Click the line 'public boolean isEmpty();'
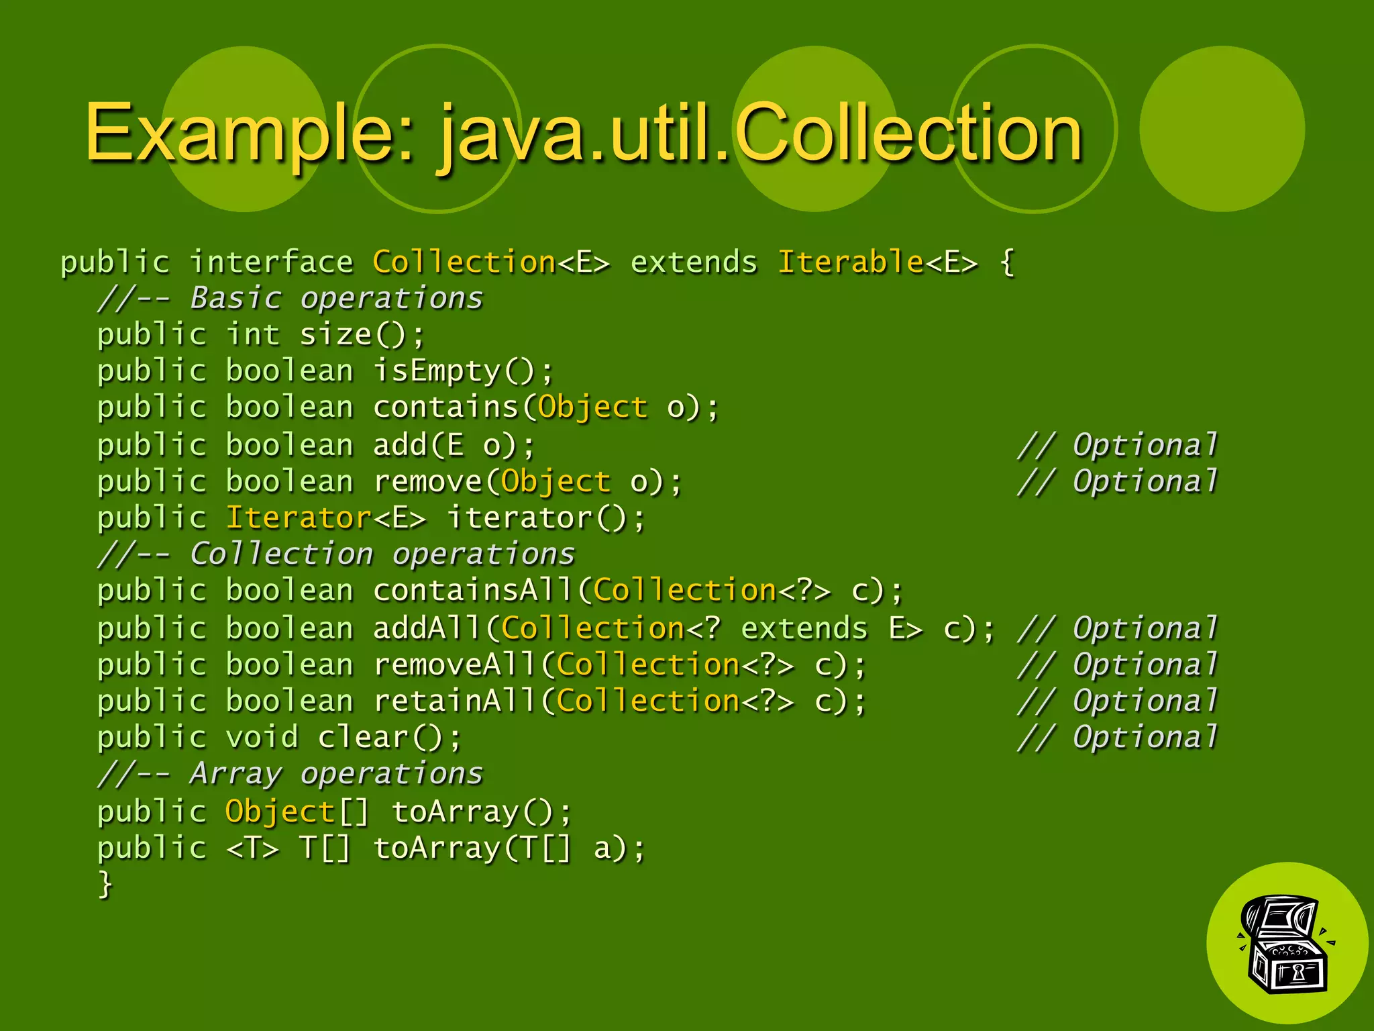The image size is (1374, 1031). tap(325, 371)
